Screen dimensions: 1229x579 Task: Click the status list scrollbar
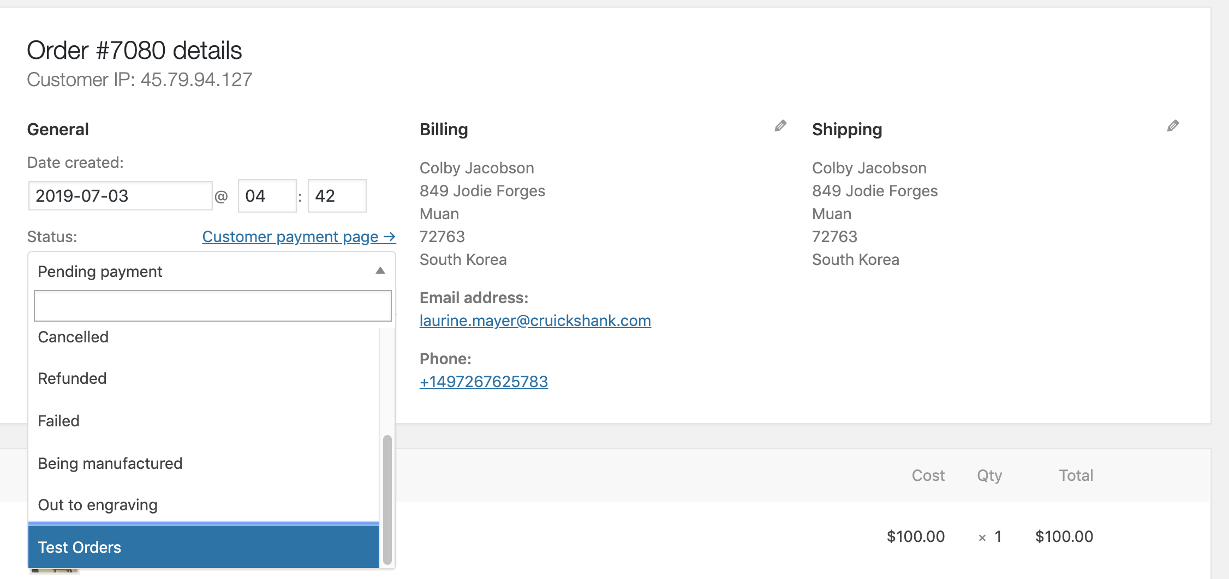coord(387,499)
